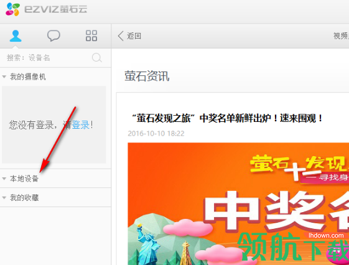349x265 pixels.
Task: Expand the 本地设备 section arrow
Action: click(4, 179)
